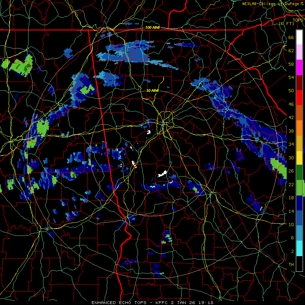
Task: Click the 10 value on the scale
Action: pyautogui.click(x=291, y=224)
